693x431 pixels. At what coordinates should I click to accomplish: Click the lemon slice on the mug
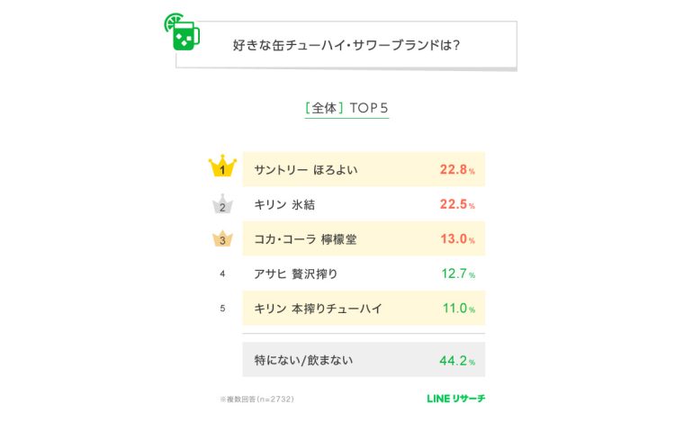(x=173, y=21)
